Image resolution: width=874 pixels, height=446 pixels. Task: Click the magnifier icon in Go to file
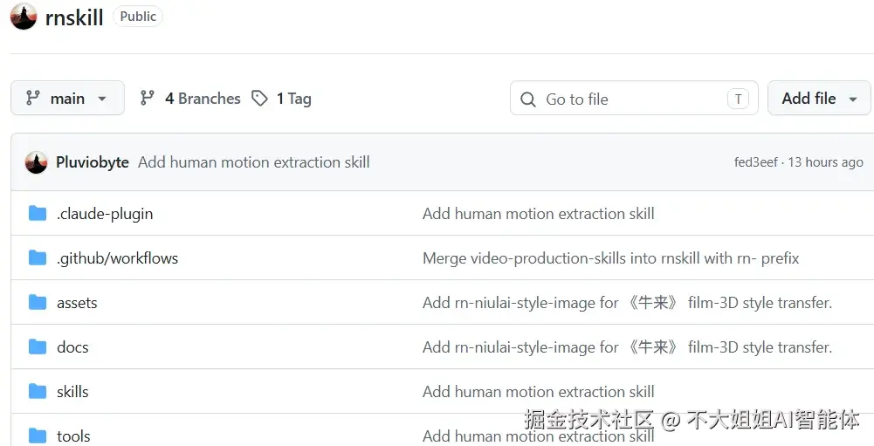pos(528,99)
